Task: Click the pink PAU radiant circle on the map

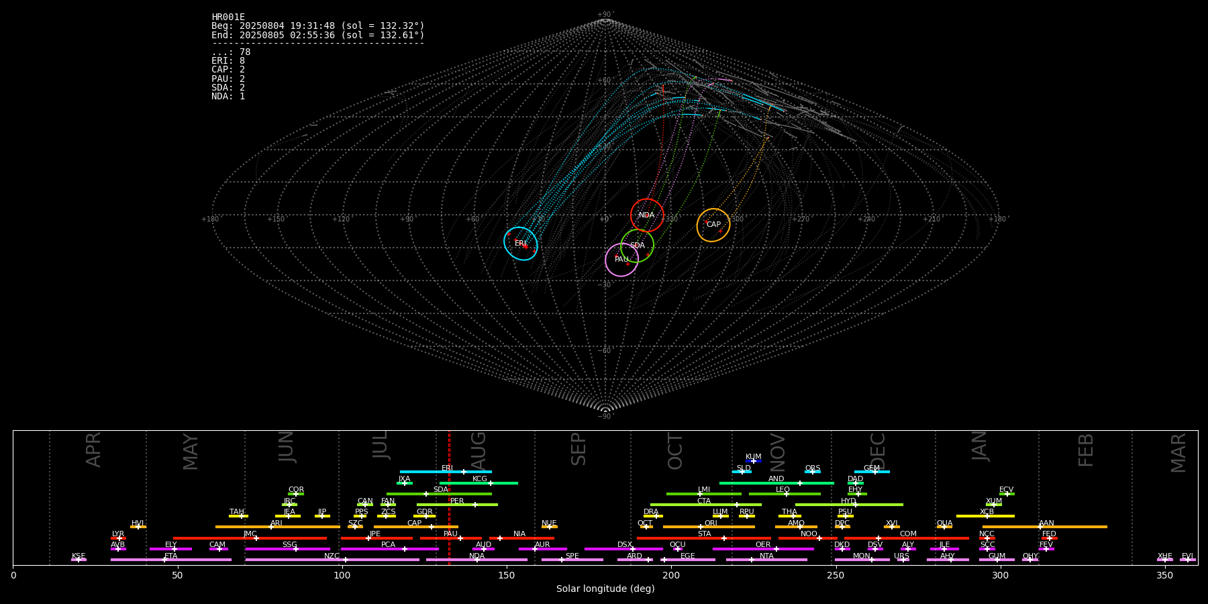Action: click(621, 260)
